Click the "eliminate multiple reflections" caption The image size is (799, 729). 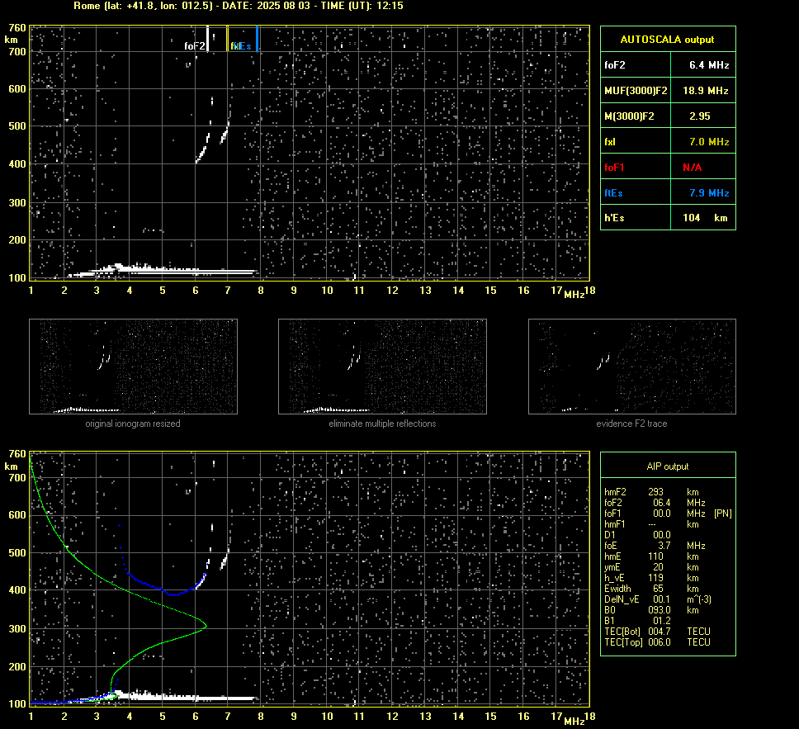click(x=382, y=424)
